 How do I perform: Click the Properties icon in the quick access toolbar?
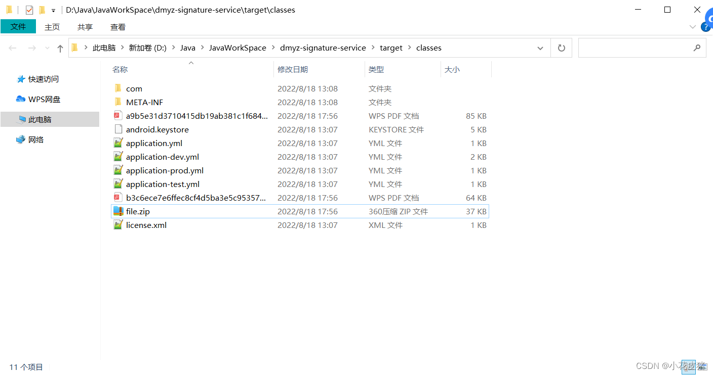(x=29, y=10)
